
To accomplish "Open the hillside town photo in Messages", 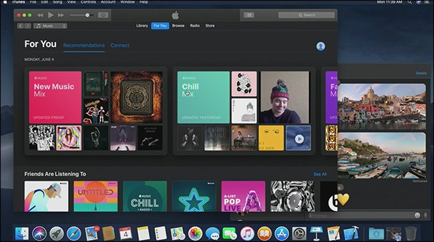I will click(x=382, y=107).
